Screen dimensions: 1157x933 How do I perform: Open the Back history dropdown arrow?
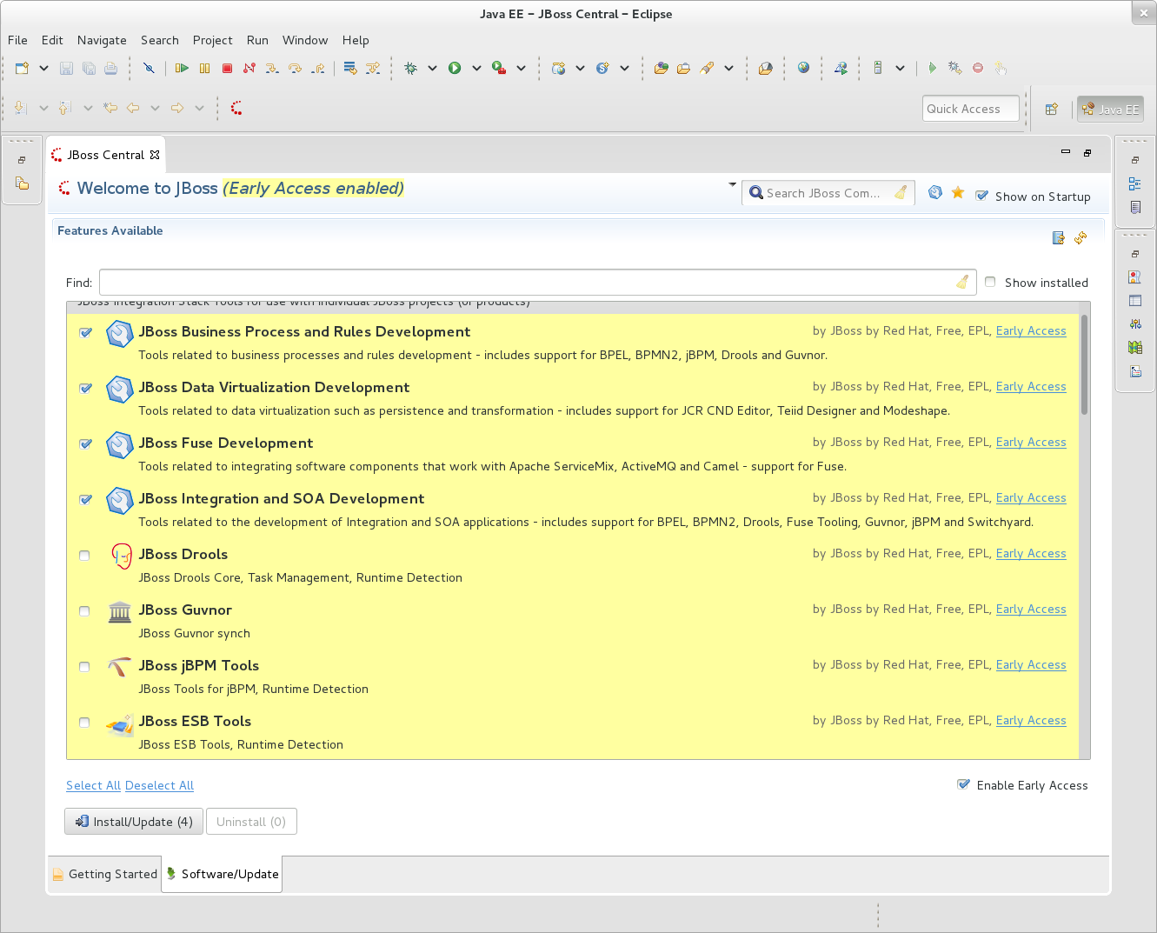click(x=155, y=108)
